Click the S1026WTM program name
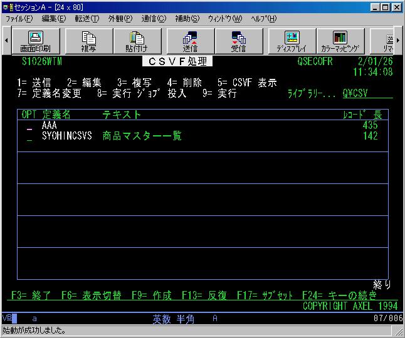 [42, 61]
